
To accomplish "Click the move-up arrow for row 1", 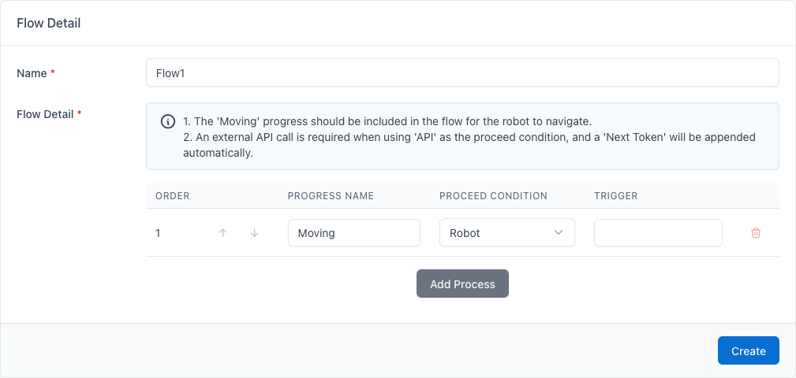I will (222, 233).
